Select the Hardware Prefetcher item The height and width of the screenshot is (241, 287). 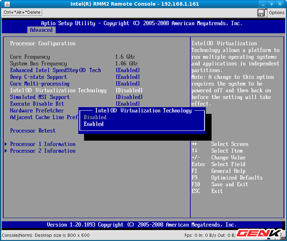click(x=37, y=110)
